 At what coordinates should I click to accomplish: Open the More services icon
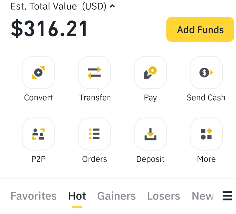coord(206,134)
